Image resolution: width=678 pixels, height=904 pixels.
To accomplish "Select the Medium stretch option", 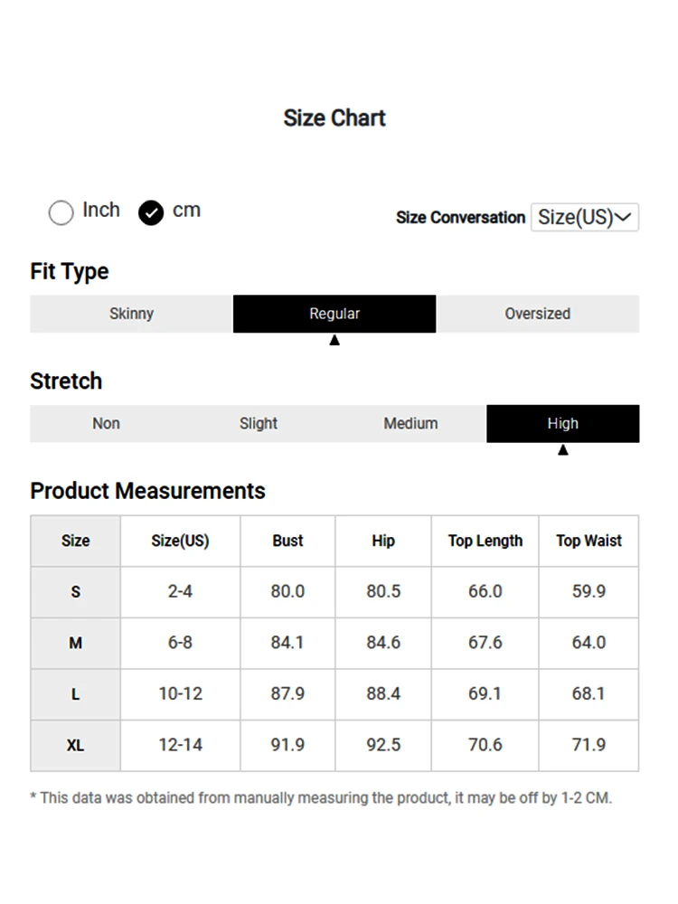I will (410, 424).
